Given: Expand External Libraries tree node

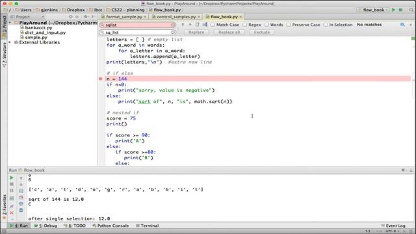Looking at the screenshot, I should (x=10, y=42).
